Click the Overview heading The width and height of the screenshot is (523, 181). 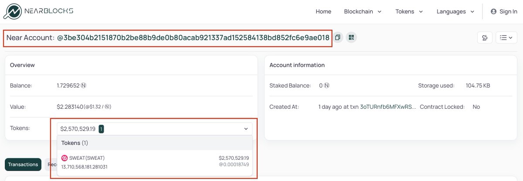click(22, 65)
